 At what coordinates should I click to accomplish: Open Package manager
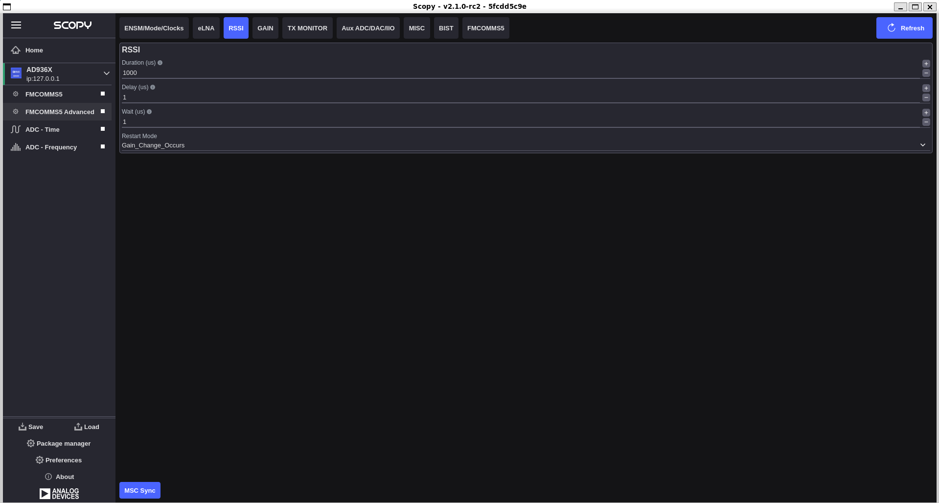pos(59,443)
